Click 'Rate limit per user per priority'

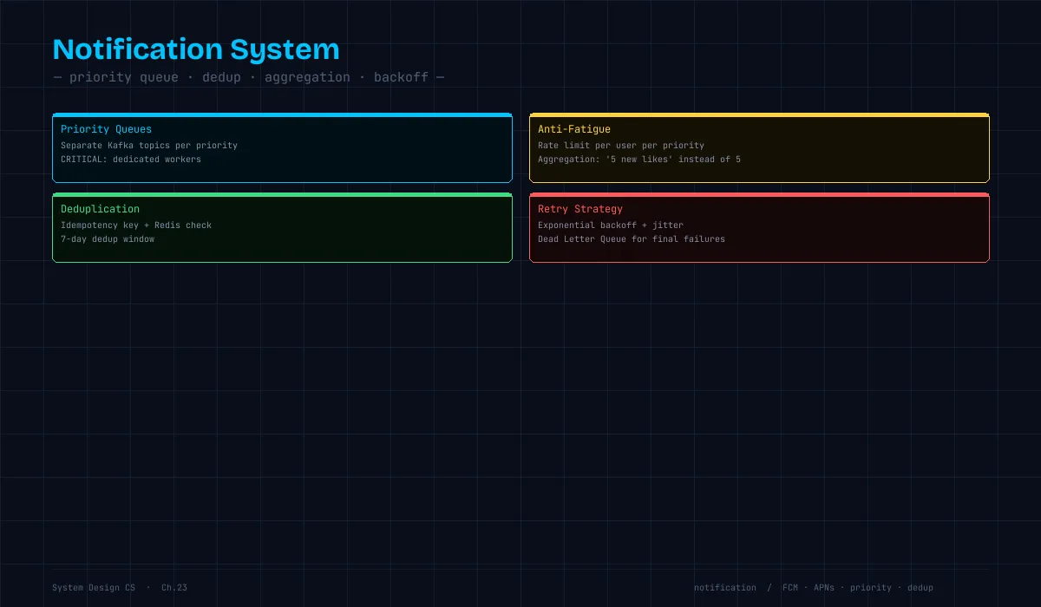click(x=621, y=146)
